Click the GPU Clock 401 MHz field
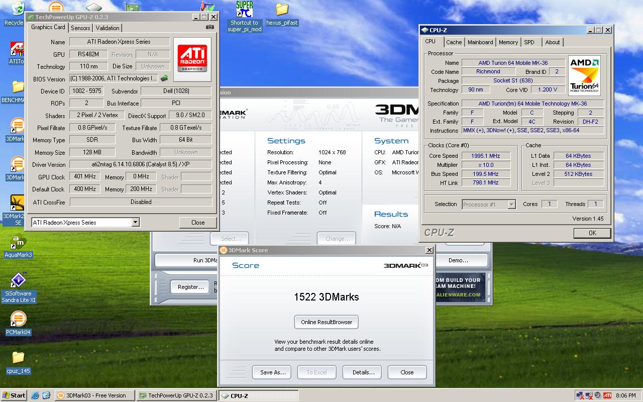 coord(85,177)
